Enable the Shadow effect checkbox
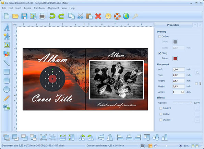The image size is (204, 149). 161,120
